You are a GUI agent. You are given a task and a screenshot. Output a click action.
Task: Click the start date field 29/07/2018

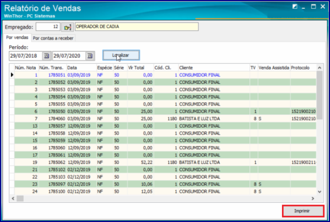click(26, 56)
